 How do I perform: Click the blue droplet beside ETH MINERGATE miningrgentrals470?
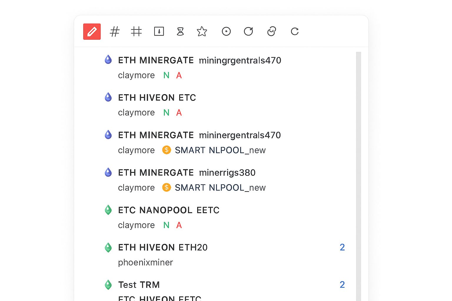tap(108, 59)
